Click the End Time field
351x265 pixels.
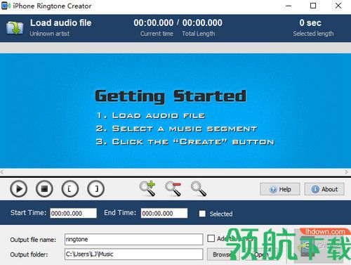pos(164,213)
